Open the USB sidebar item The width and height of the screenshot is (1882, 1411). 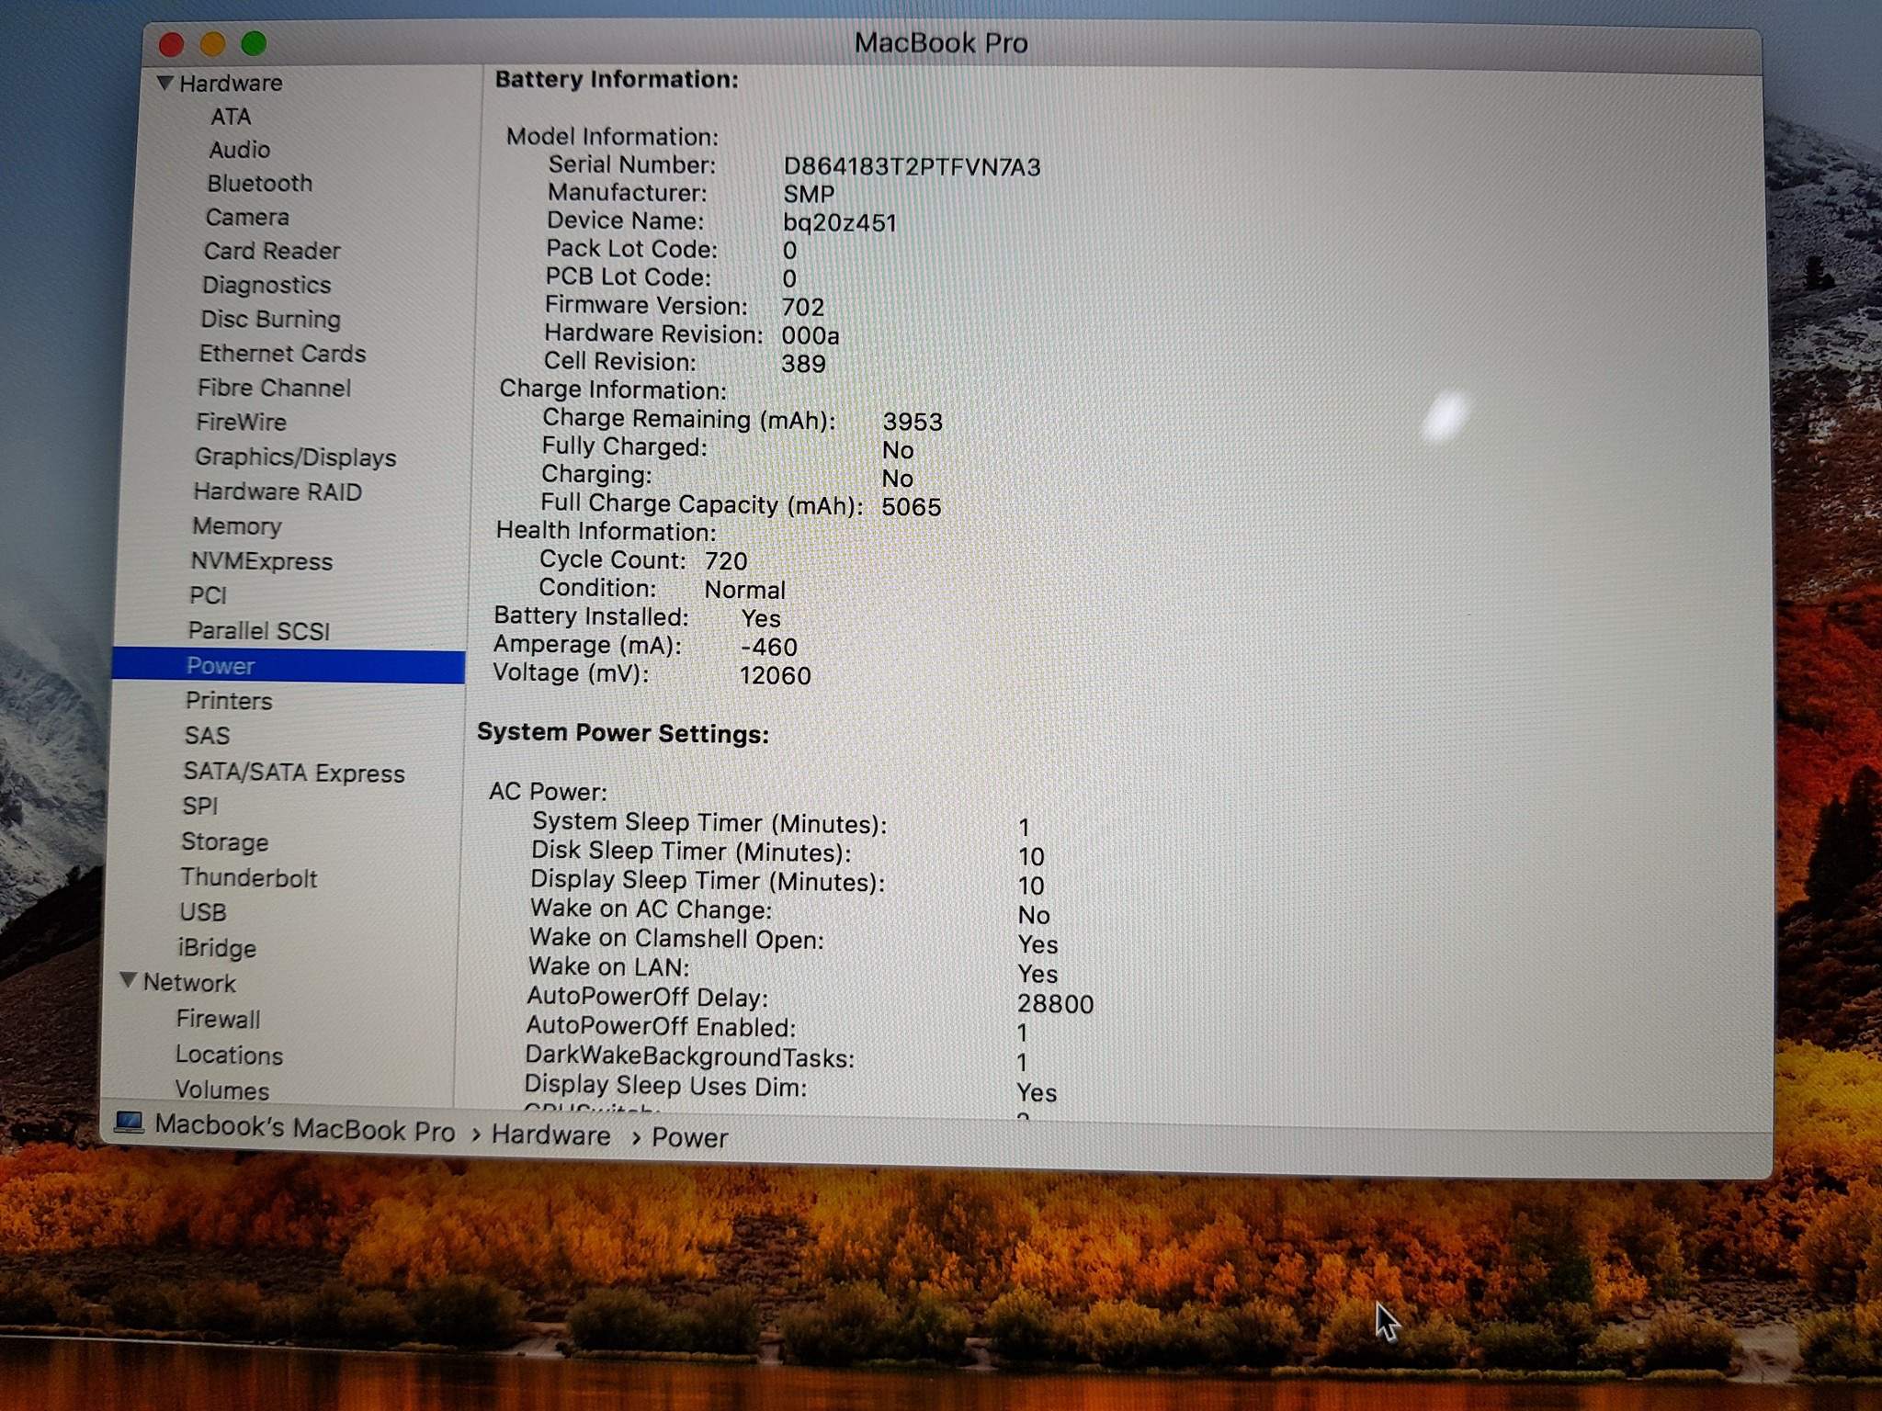coord(202,912)
